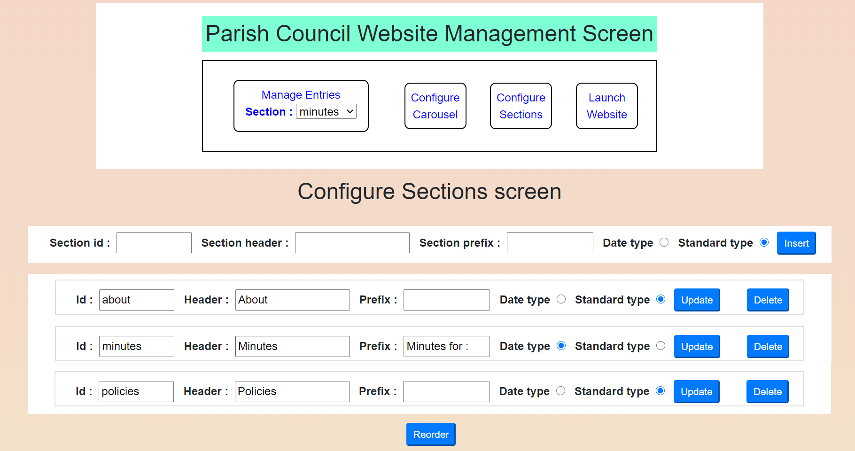Edit the Header field containing Policies
855x451 pixels.
(292, 391)
